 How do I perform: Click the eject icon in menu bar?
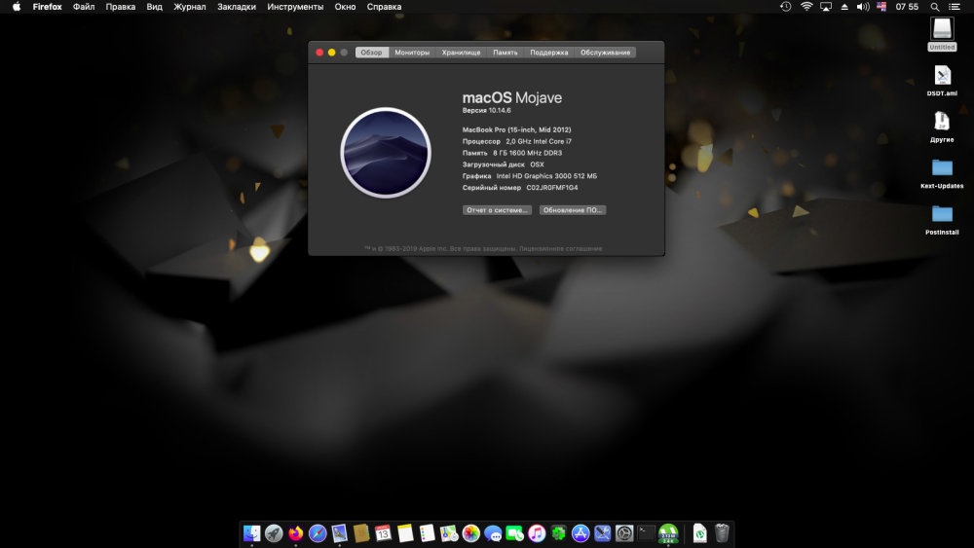pos(844,7)
